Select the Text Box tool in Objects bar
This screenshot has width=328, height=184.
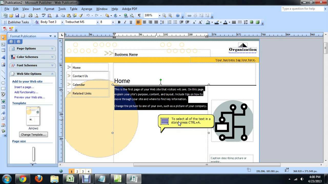pos(3,44)
